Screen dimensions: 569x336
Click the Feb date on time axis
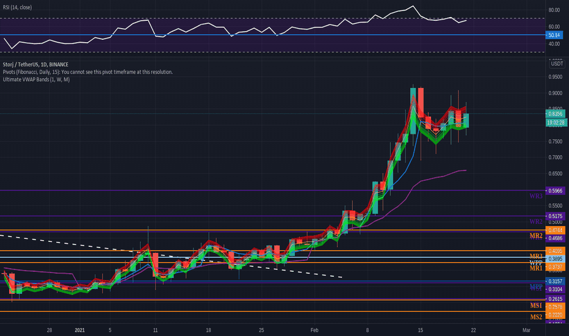(314, 330)
